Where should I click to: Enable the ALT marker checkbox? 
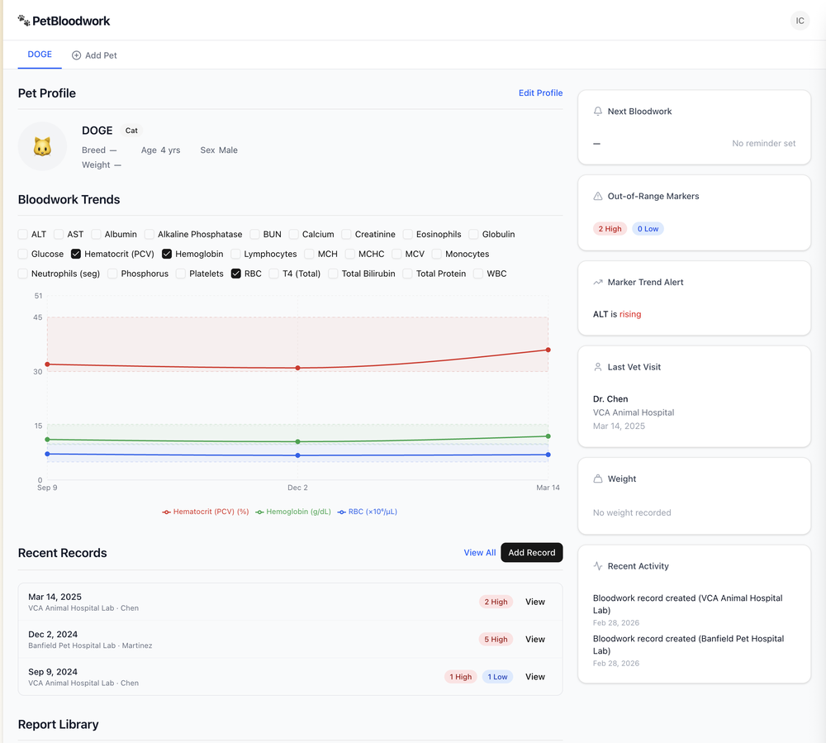click(x=22, y=234)
